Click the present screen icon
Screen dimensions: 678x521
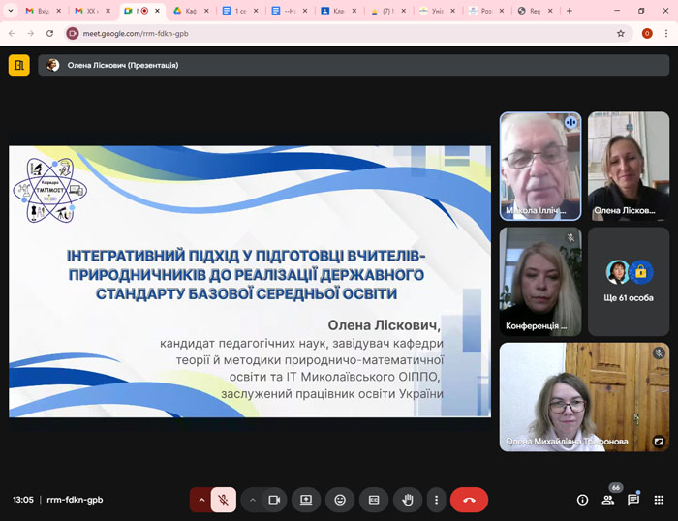(x=306, y=500)
